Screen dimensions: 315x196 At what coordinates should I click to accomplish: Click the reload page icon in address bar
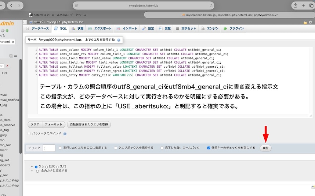(211, 6)
